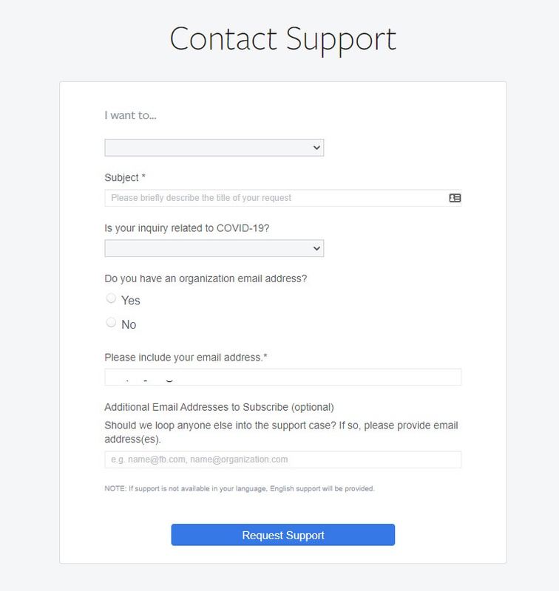This screenshot has width=559, height=591.
Task: Click the contact card icon in Subject field
Action: coord(455,198)
